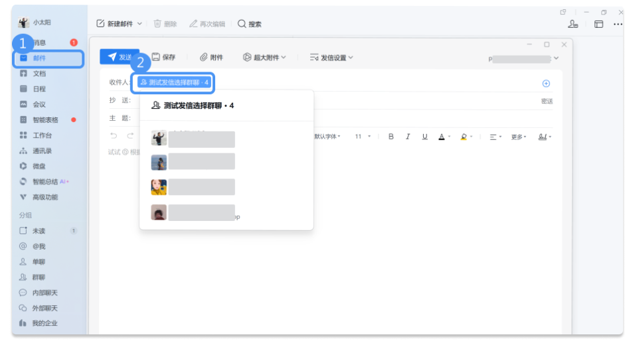Open the 发信设置 dropdown
Image resolution: width=631 pixels, height=341 pixels.
tap(331, 58)
